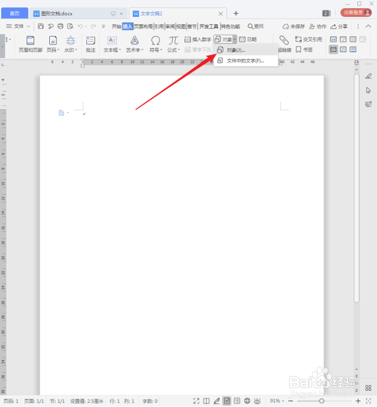Viewport: 377px width, 407px height.
Task: Switch to the View (视图) tab
Action: click(x=181, y=26)
